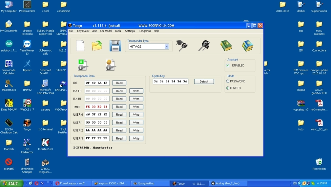331x187 pixels.
Task: Open the Recycle Bin
Action: click(x=319, y=164)
